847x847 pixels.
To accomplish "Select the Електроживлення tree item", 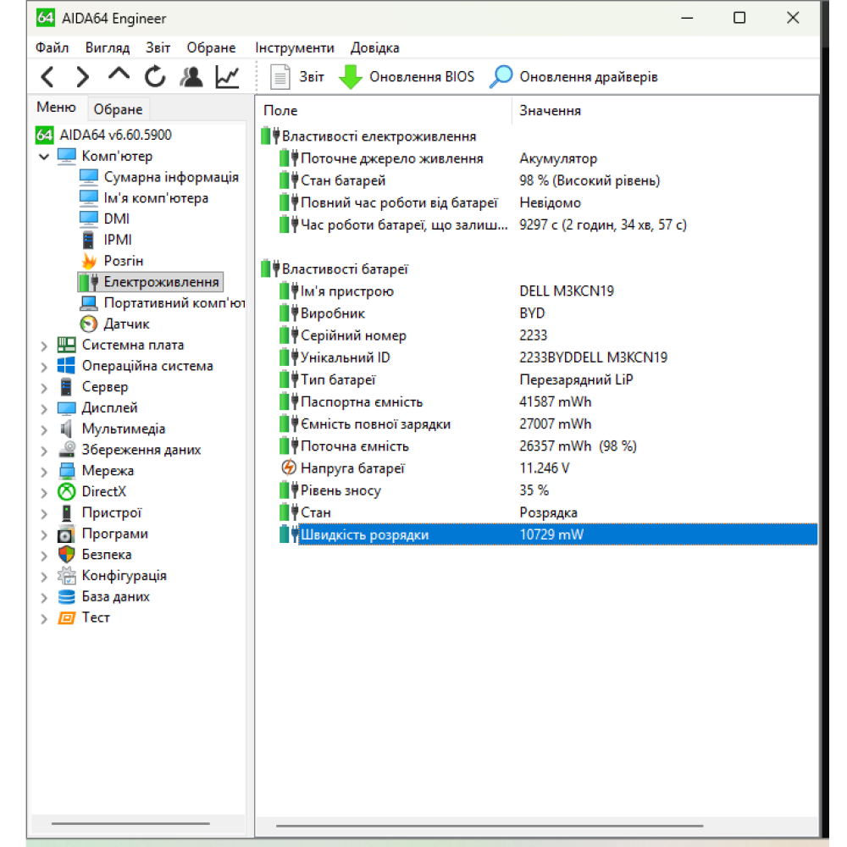I will coord(161,282).
